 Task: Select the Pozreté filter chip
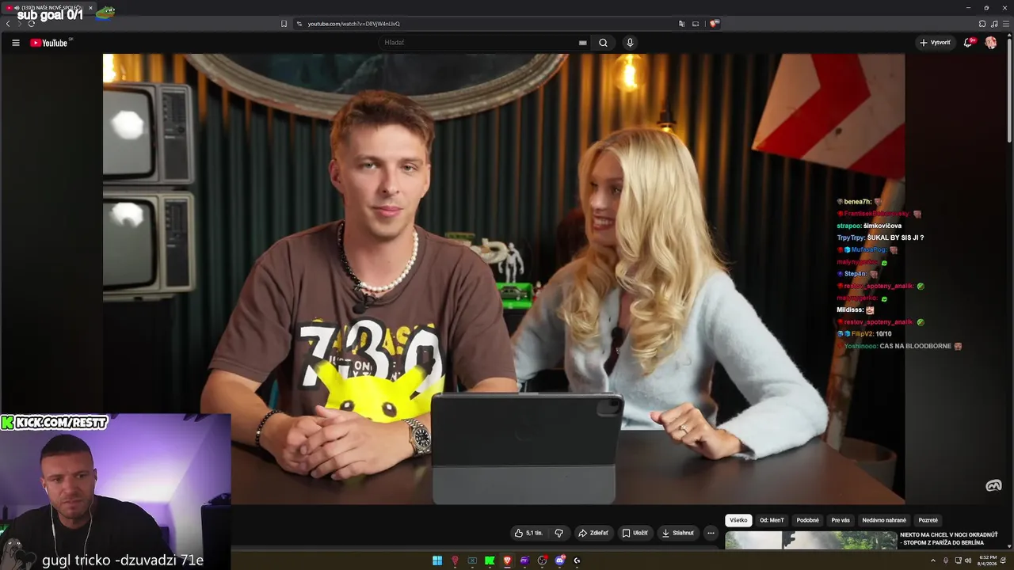click(928, 520)
